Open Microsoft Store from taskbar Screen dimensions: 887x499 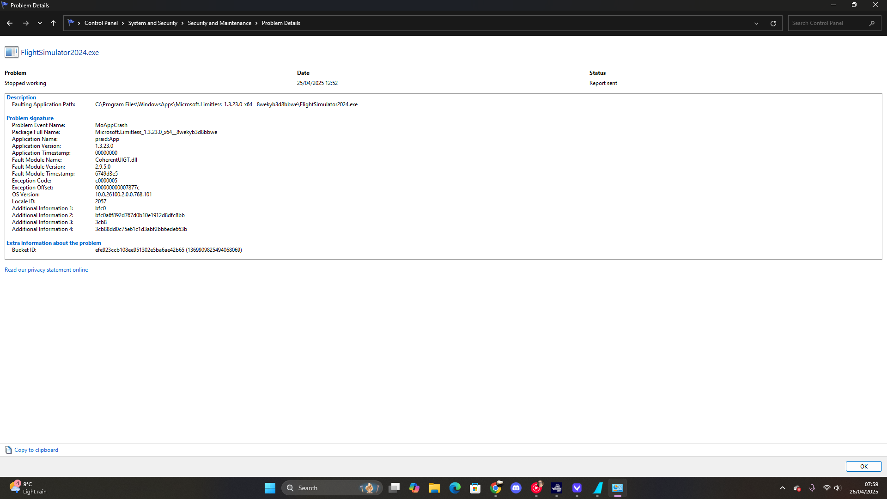coord(475,488)
